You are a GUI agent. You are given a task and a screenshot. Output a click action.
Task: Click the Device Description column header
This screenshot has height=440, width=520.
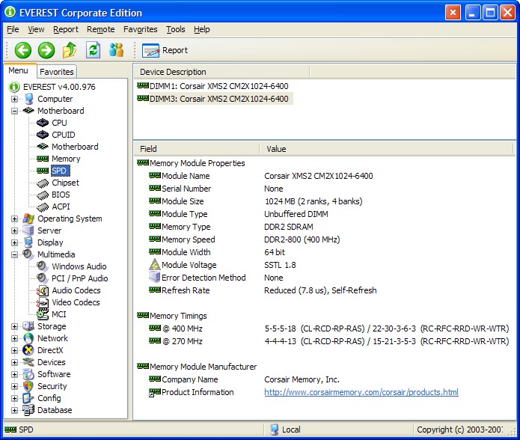click(x=221, y=72)
